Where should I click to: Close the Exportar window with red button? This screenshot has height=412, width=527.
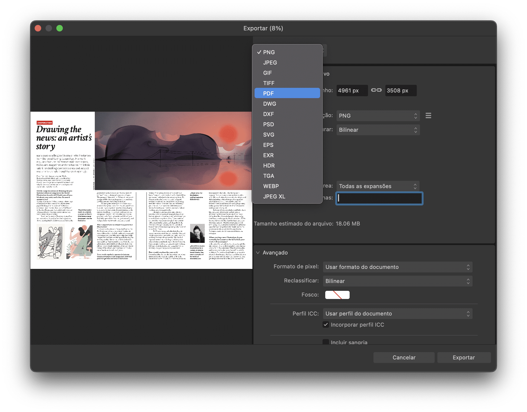(x=38, y=28)
